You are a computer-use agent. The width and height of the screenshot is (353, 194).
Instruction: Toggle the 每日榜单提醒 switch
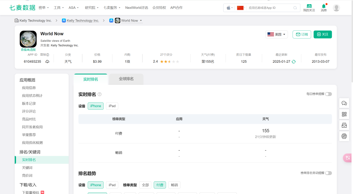(328, 94)
